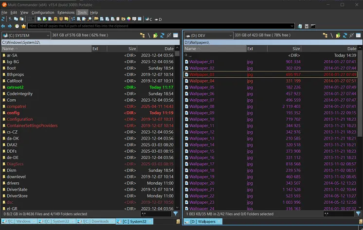The image size is (363, 230).
Task: Open the find files magnifier icon
Action: coord(90,19)
